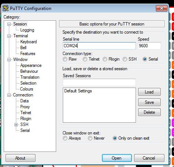The width and height of the screenshot is (174, 167).
Task: Open the Connection category
Action: click(23, 95)
